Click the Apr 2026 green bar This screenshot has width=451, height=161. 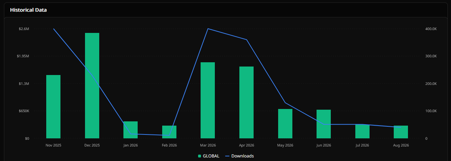246,102
